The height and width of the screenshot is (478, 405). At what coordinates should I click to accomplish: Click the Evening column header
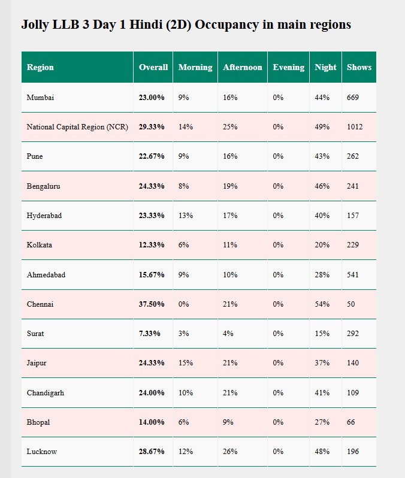click(x=288, y=67)
